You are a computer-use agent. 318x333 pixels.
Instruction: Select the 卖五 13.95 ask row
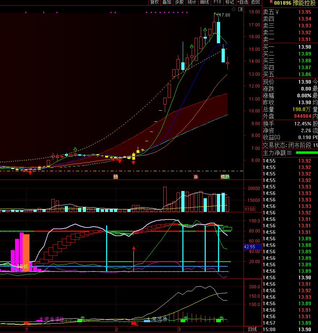(x=290, y=12)
